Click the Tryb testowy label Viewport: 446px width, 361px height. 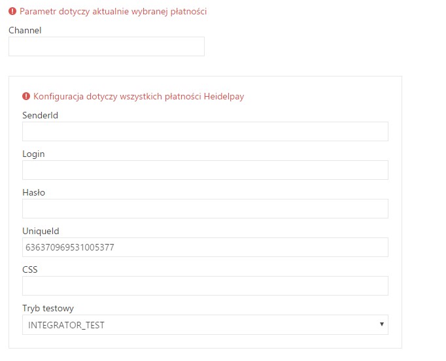pyautogui.click(x=48, y=309)
